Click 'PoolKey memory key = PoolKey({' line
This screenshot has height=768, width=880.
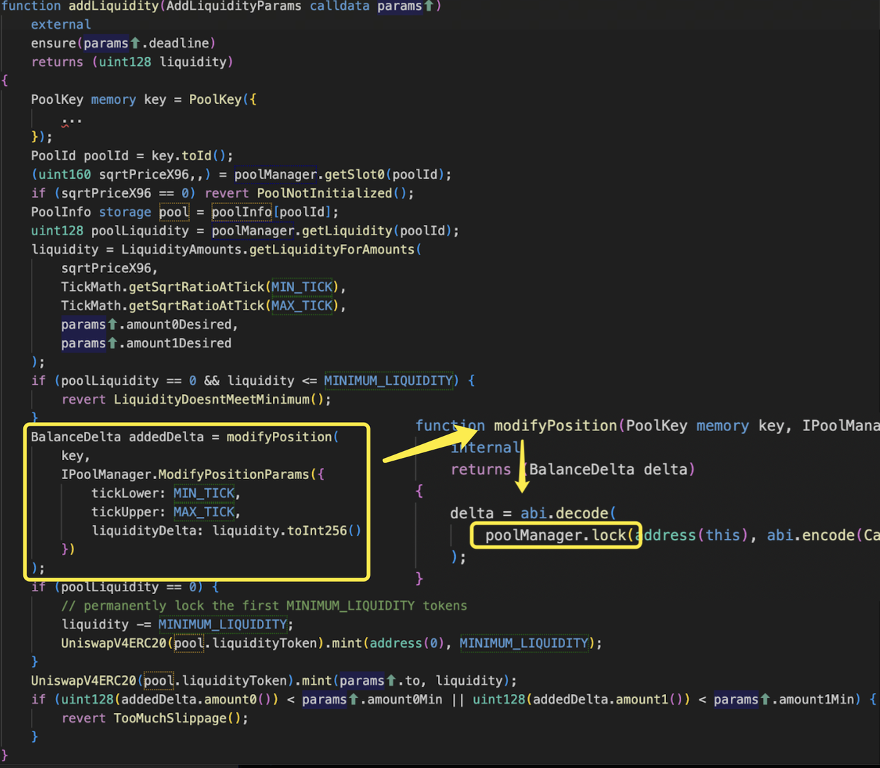(x=144, y=100)
